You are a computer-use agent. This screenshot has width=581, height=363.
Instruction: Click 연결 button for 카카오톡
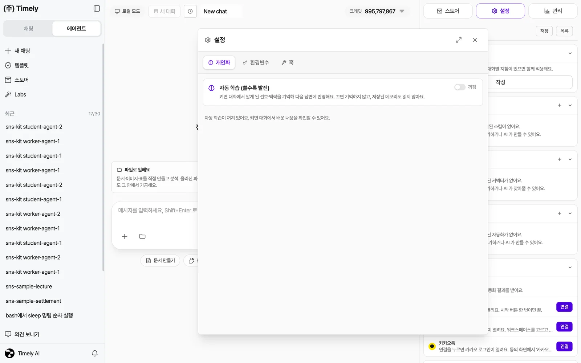(x=564, y=346)
